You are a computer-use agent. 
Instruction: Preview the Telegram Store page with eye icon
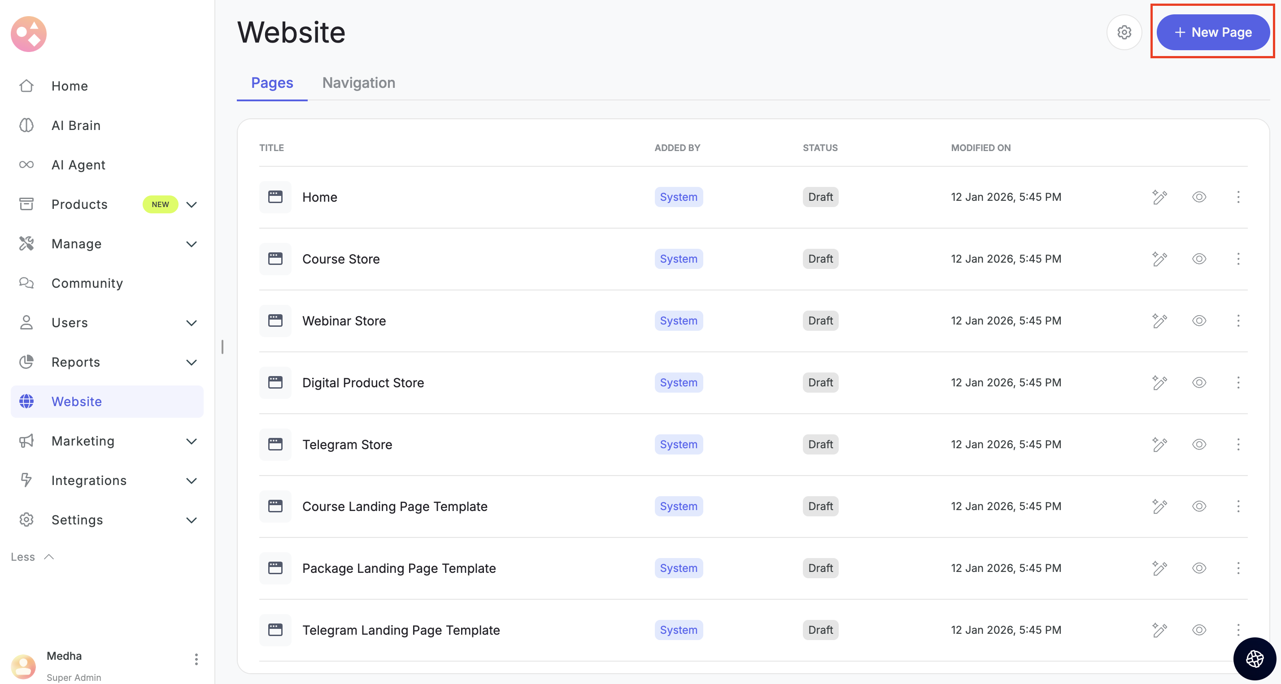[1199, 444]
